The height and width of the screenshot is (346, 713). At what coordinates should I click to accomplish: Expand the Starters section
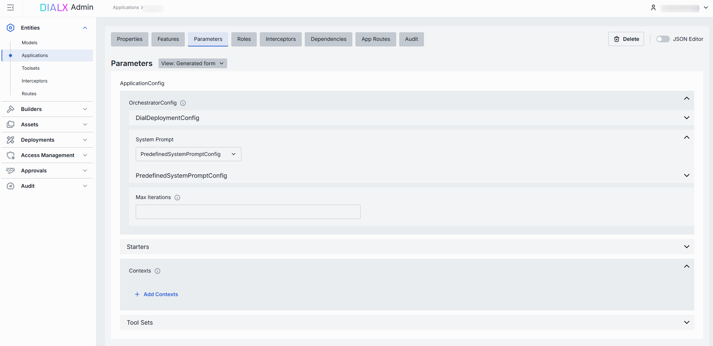(x=686, y=247)
